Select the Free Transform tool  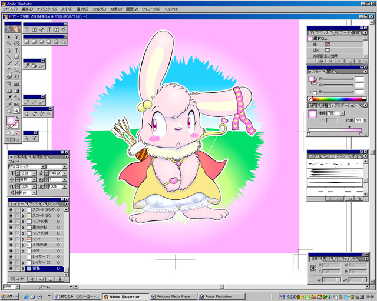pos(16,76)
